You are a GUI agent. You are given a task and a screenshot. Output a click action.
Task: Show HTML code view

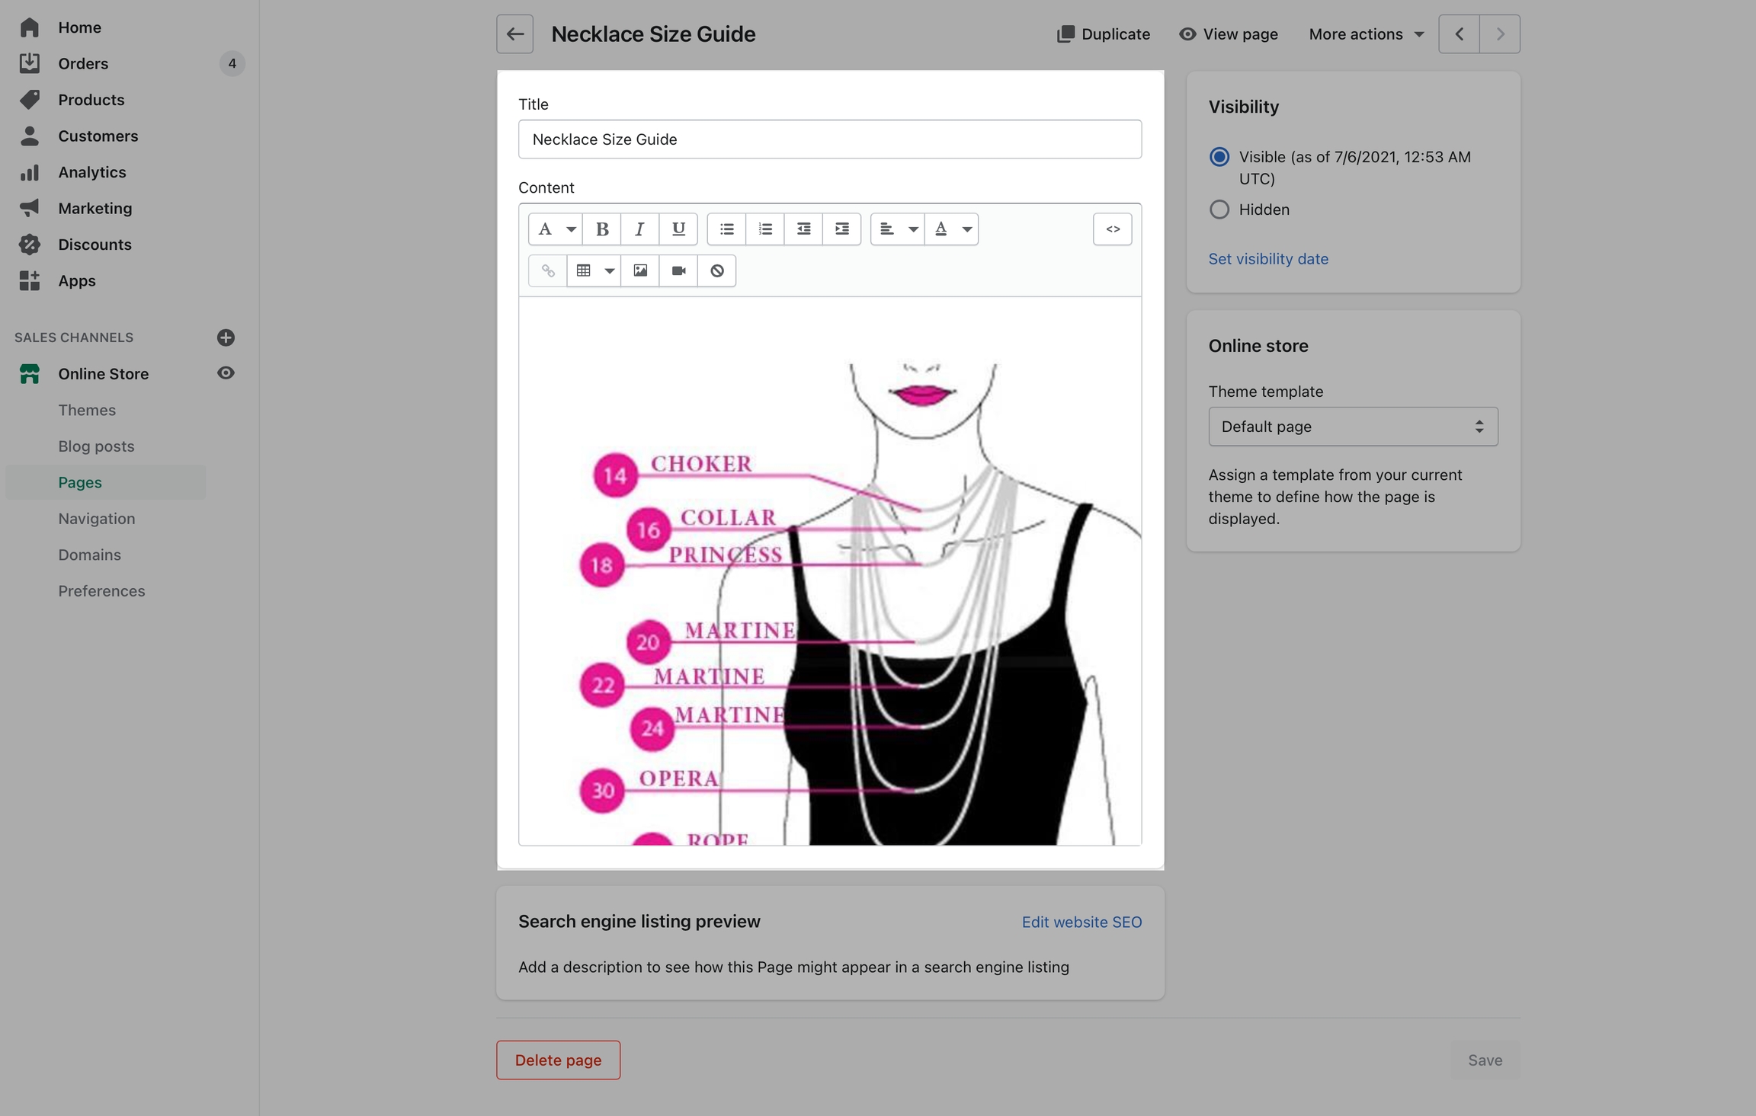pyautogui.click(x=1112, y=229)
